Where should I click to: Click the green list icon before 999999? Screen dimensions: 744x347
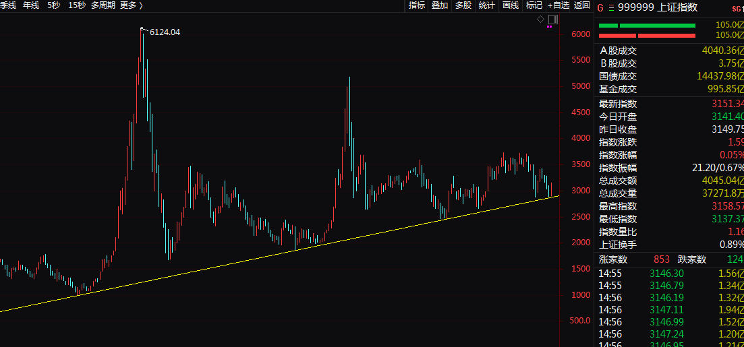(611, 8)
